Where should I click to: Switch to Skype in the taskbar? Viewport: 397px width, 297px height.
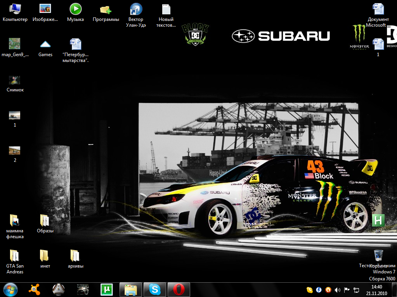tap(155, 289)
